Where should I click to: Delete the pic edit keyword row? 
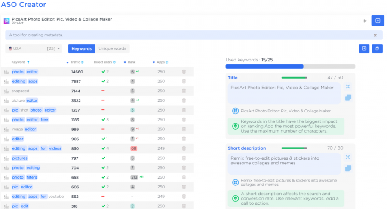point(184,206)
